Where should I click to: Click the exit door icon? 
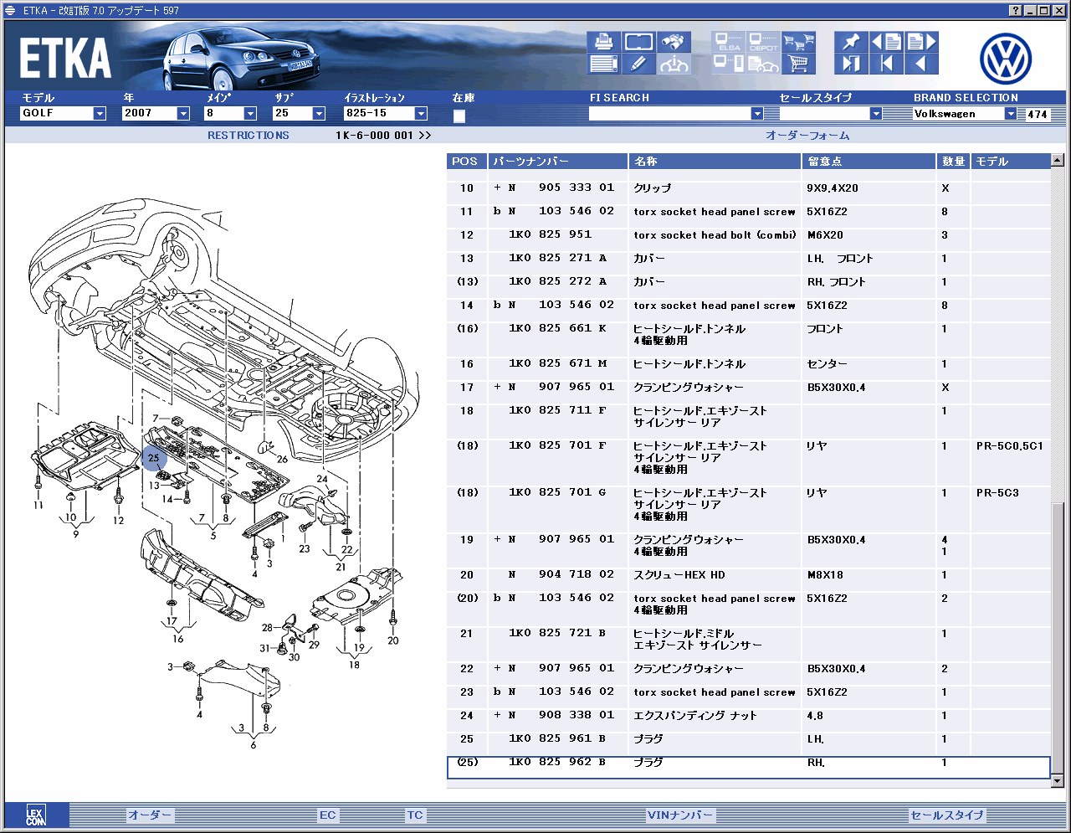click(x=851, y=64)
